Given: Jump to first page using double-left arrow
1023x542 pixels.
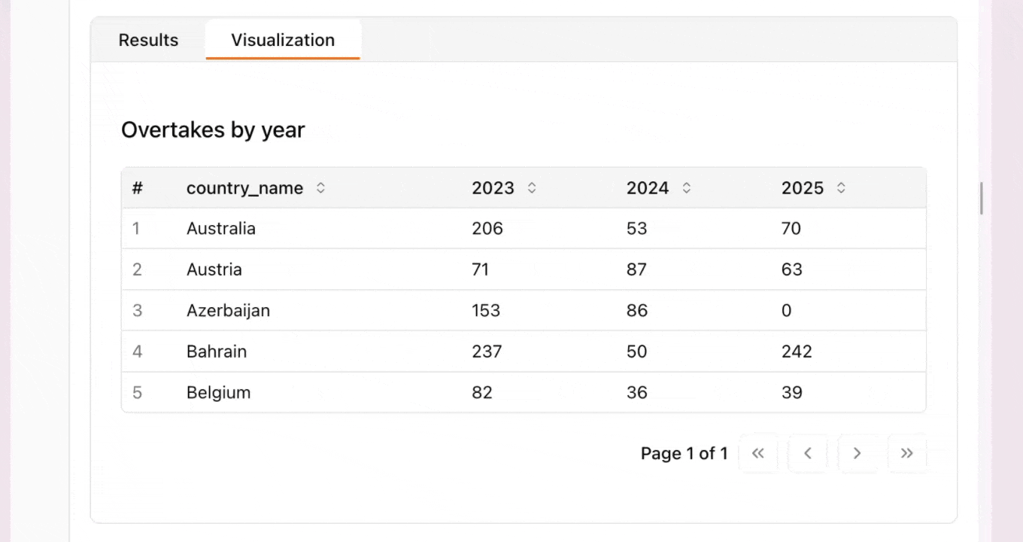Looking at the screenshot, I should (x=758, y=452).
